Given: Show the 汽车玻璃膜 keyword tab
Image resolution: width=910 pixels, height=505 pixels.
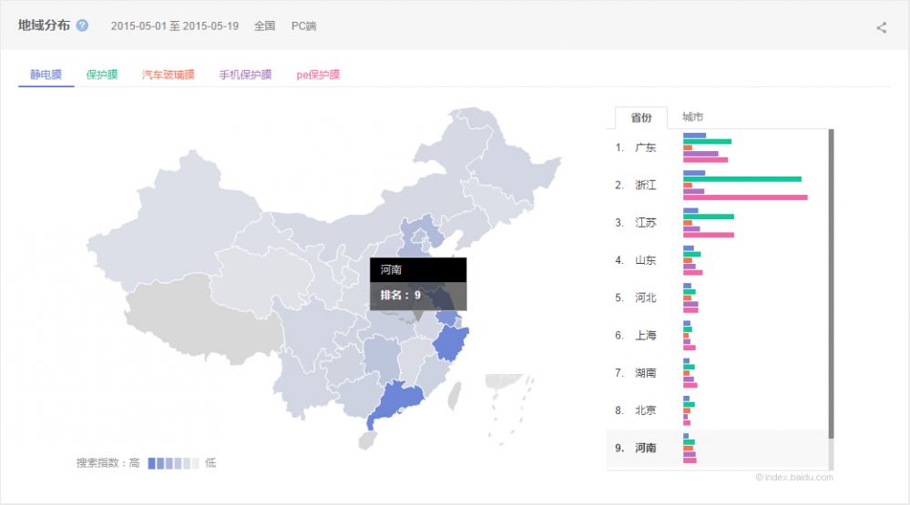Looking at the screenshot, I should (168, 75).
